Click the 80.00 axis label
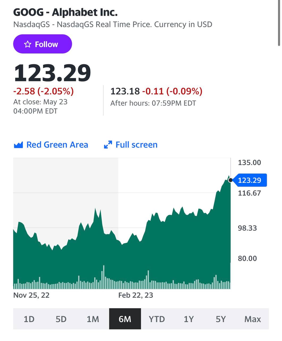The width and height of the screenshot is (282, 341). click(x=247, y=258)
